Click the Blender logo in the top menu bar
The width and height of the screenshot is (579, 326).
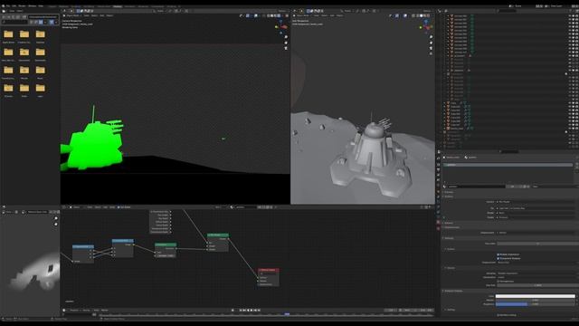tap(4, 6)
